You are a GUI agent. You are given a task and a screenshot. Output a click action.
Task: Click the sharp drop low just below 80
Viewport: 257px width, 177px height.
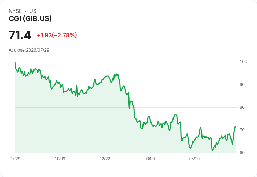point(129,108)
